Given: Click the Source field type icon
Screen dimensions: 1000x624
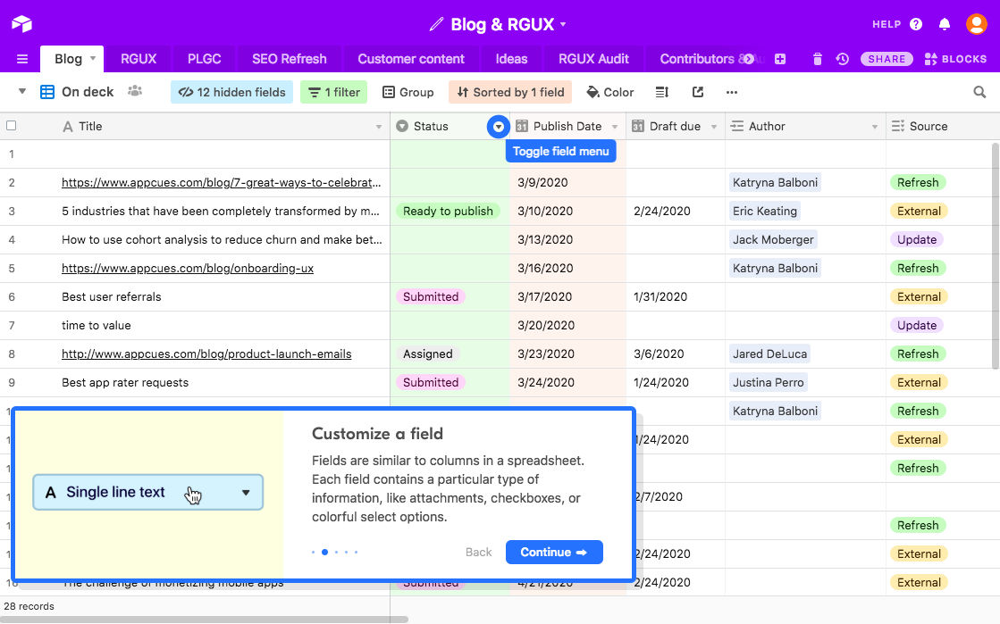Looking at the screenshot, I should point(898,126).
